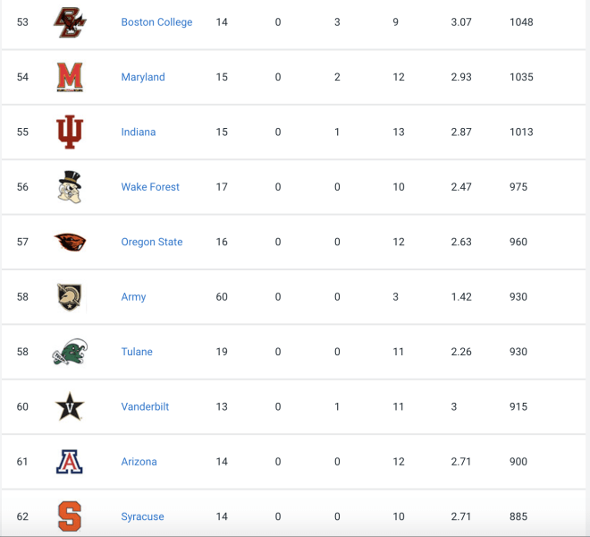Open the Boston College team link
The image size is (590, 537).
(156, 22)
